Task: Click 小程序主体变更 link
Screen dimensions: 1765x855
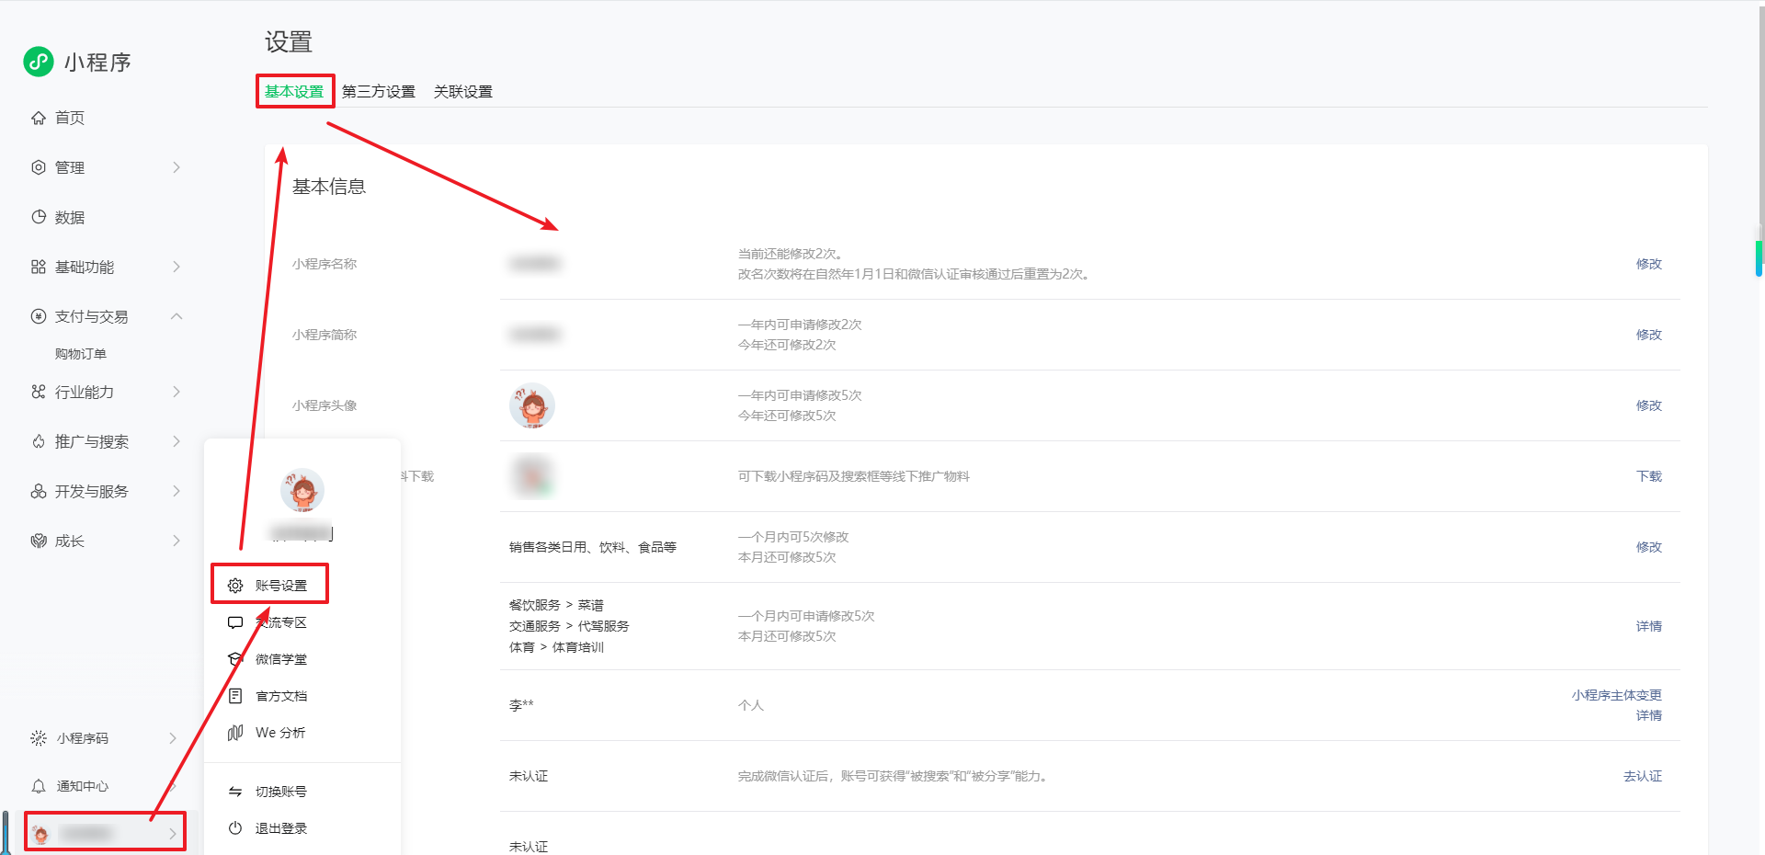Action: (1616, 695)
